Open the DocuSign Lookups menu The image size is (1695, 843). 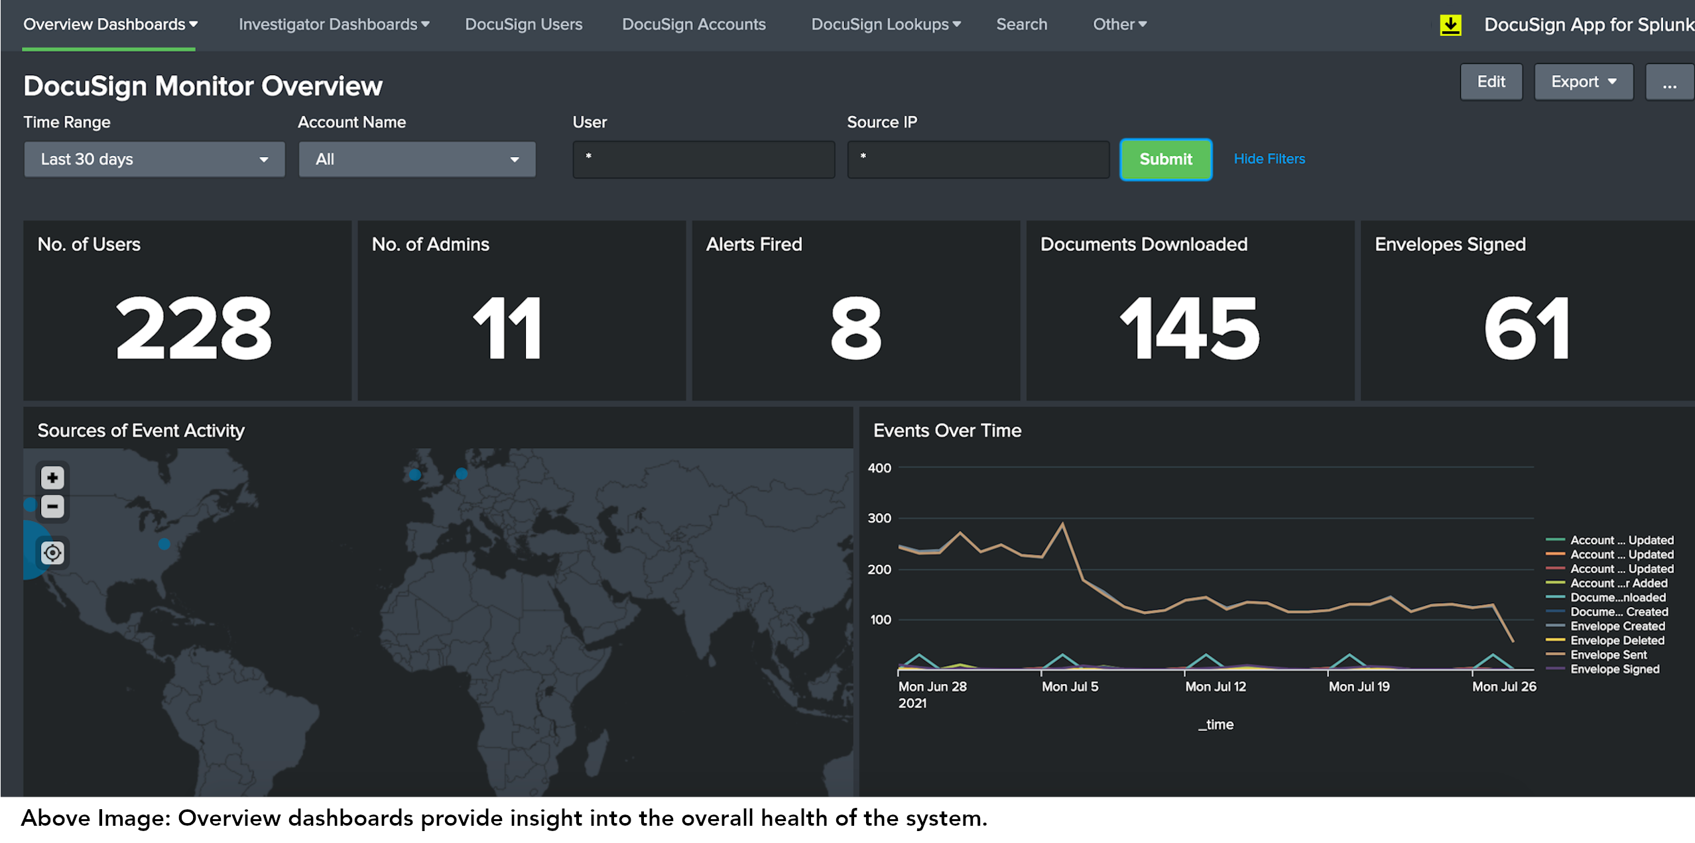point(885,24)
